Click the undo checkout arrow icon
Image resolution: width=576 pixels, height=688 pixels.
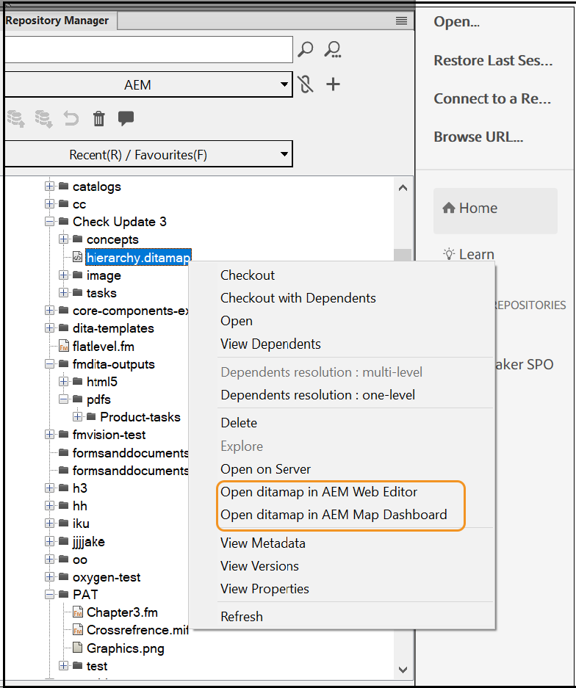[71, 119]
